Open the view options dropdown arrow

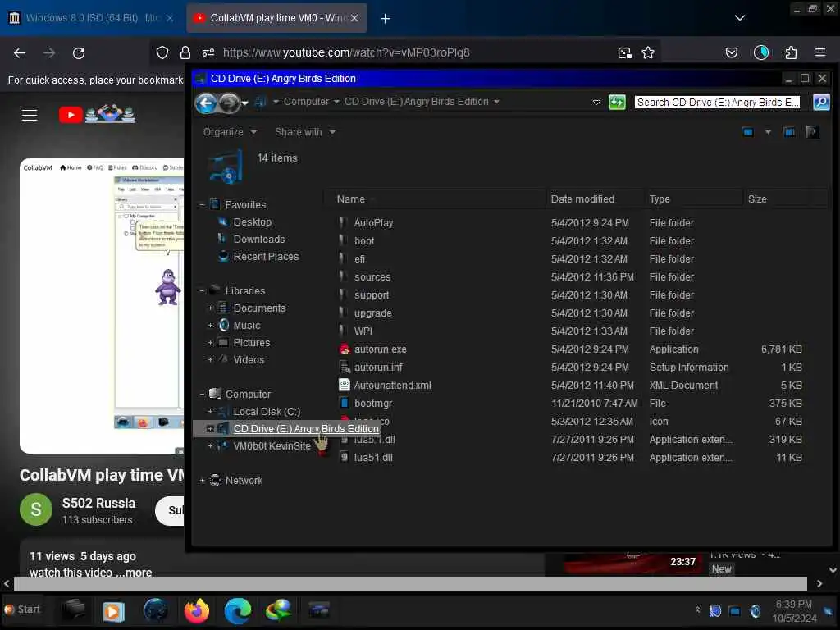pos(767,132)
